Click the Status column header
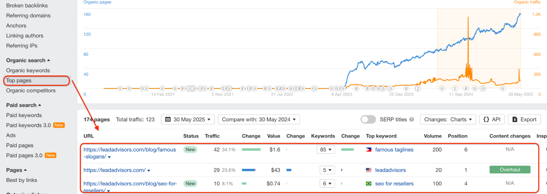This screenshot has width=547, height=194. 191,136
